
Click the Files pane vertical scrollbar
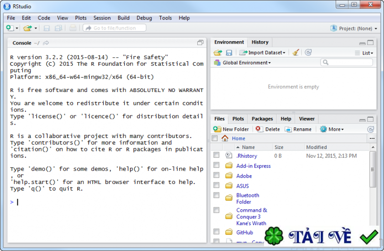(x=373, y=170)
